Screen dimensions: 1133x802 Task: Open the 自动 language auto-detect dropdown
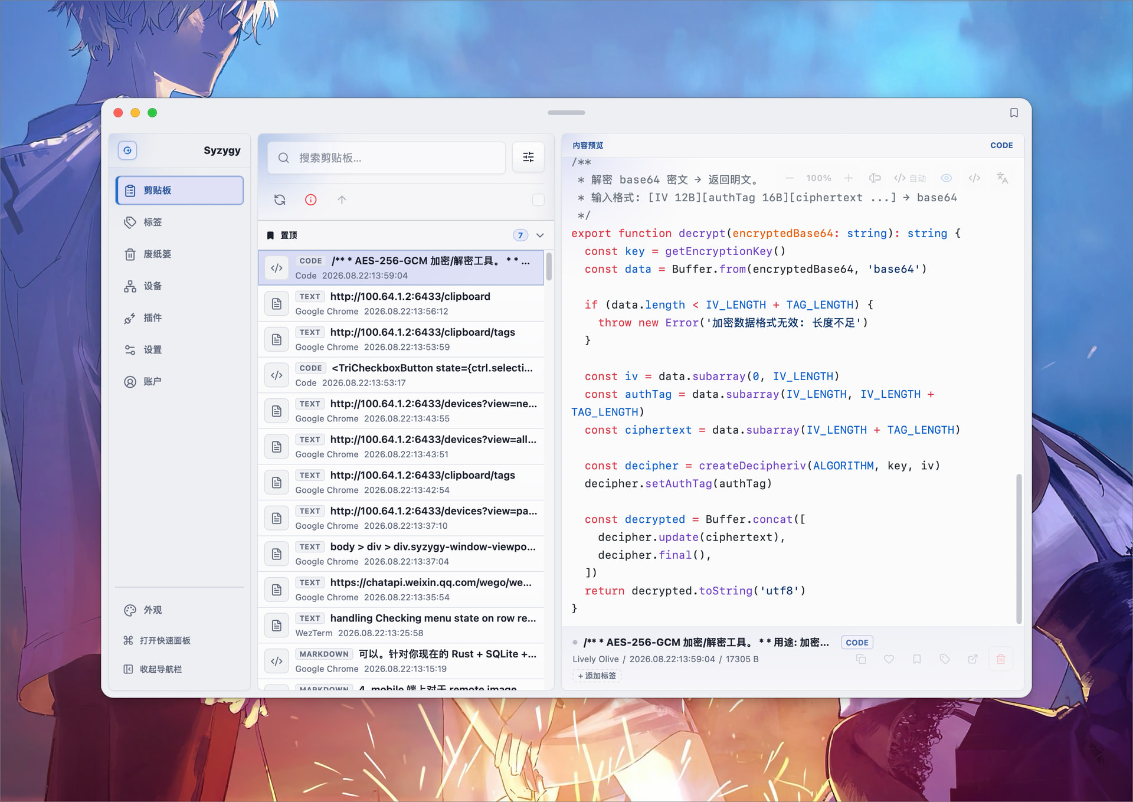(x=910, y=178)
